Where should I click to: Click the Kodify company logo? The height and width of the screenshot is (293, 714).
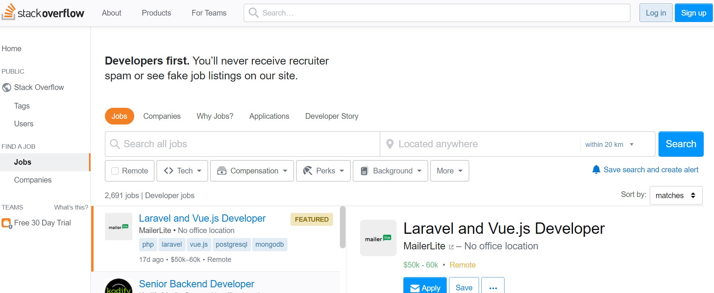[119, 286]
